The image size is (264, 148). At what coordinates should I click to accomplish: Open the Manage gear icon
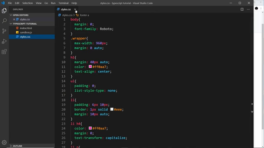coord(4,143)
